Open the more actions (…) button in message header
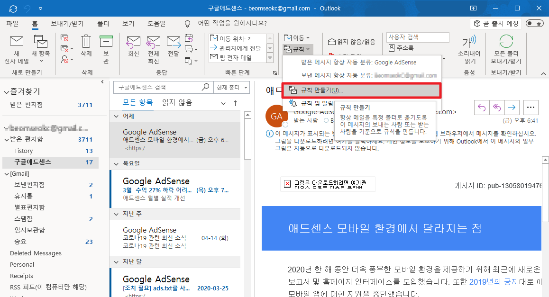This screenshot has width=549, height=297. pyautogui.click(x=531, y=108)
